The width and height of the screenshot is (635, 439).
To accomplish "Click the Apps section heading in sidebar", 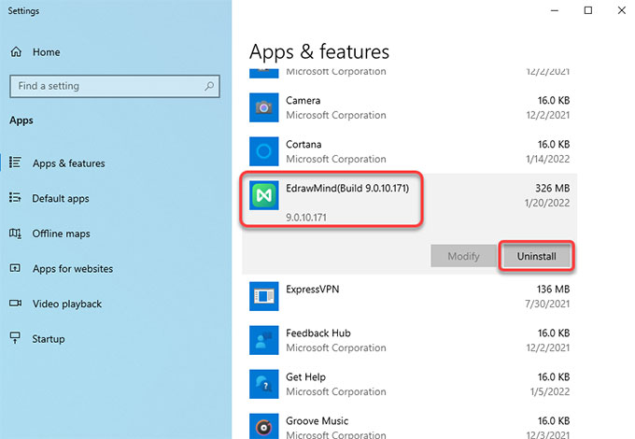I will (x=21, y=120).
